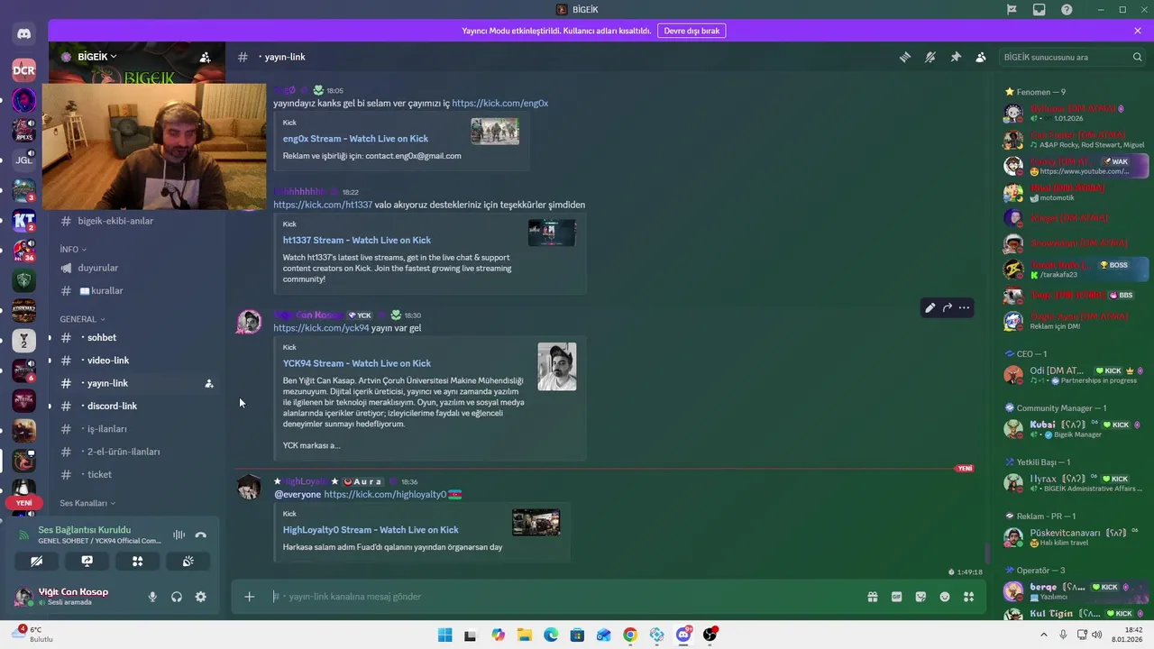The height and width of the screenshot is (649, 1154).
Task: Toggle channel notification mute bell
Action: point(930,57)
